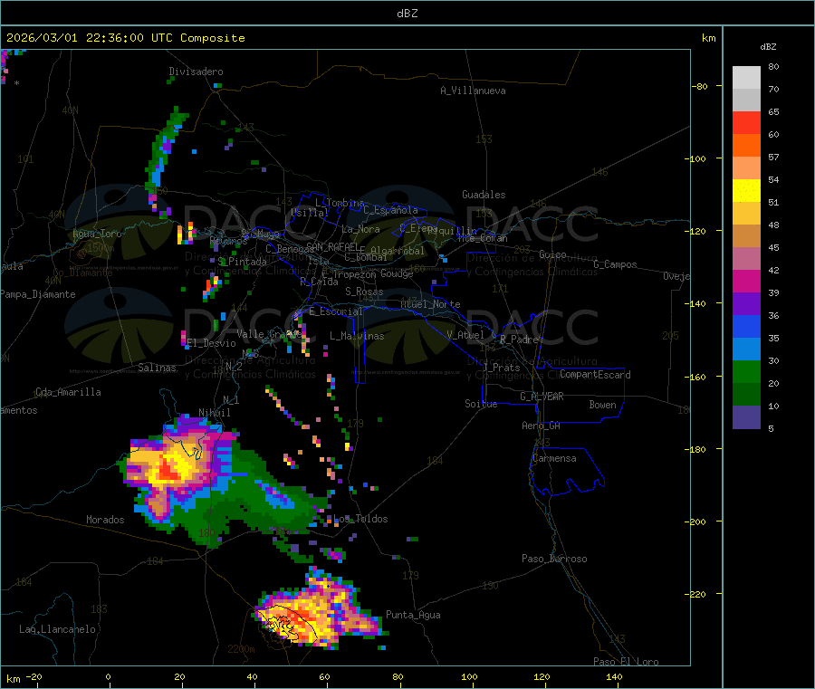This screenshot has width=815, height=689.
Task: Select the C_Española label
Action: 391,210
